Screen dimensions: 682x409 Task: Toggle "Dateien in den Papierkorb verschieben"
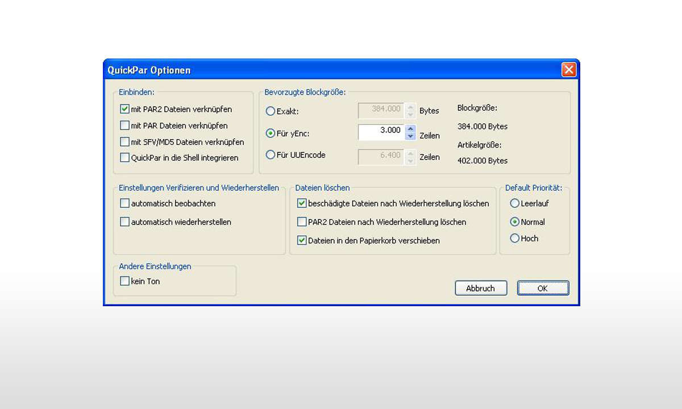click(302, 240)
